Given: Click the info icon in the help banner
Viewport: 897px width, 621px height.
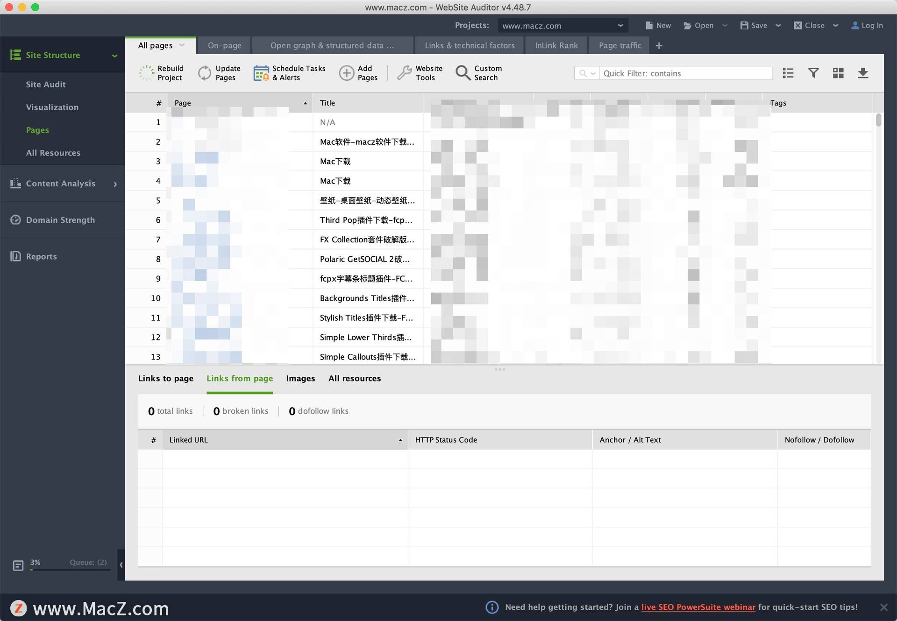Looking at the screenshot, I should pos(492,607).
